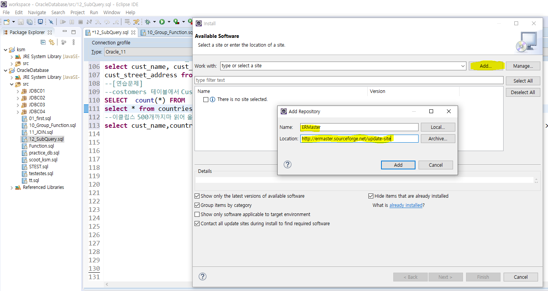Select the Package Explorer tab

pos(27,33)
